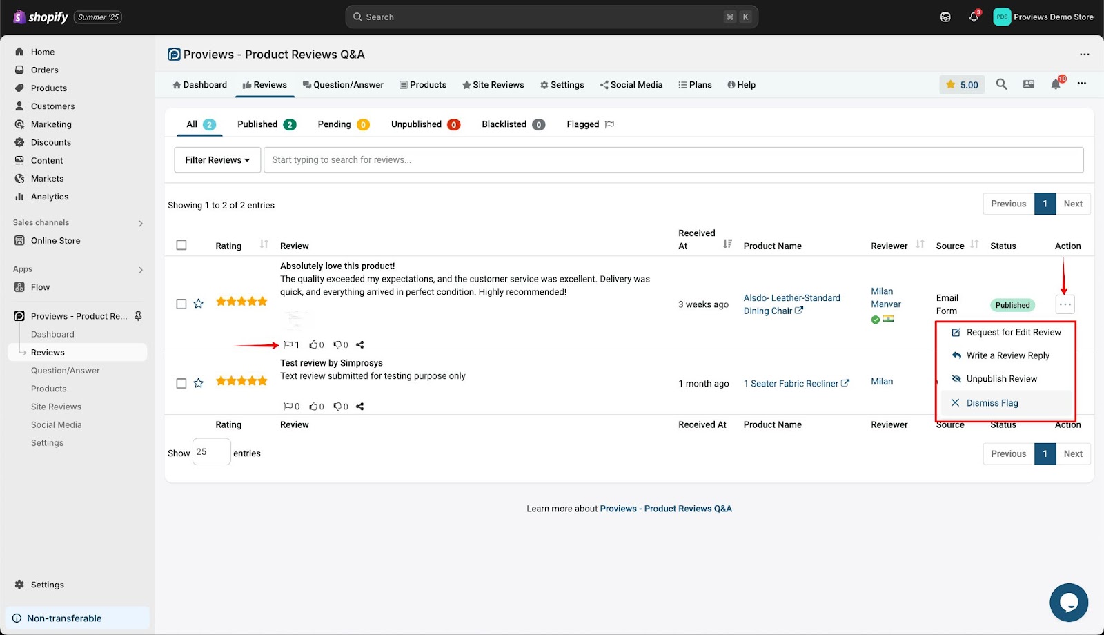The height and width of the screenshot is (635, 1104).
Task: Click the 5.00 star rating badge
Action: (x=962, y=85)
